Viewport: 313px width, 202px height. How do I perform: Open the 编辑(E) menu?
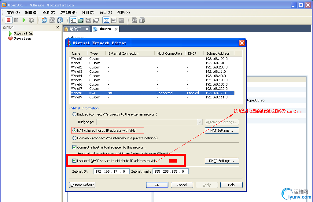click(x=31, y=13)
